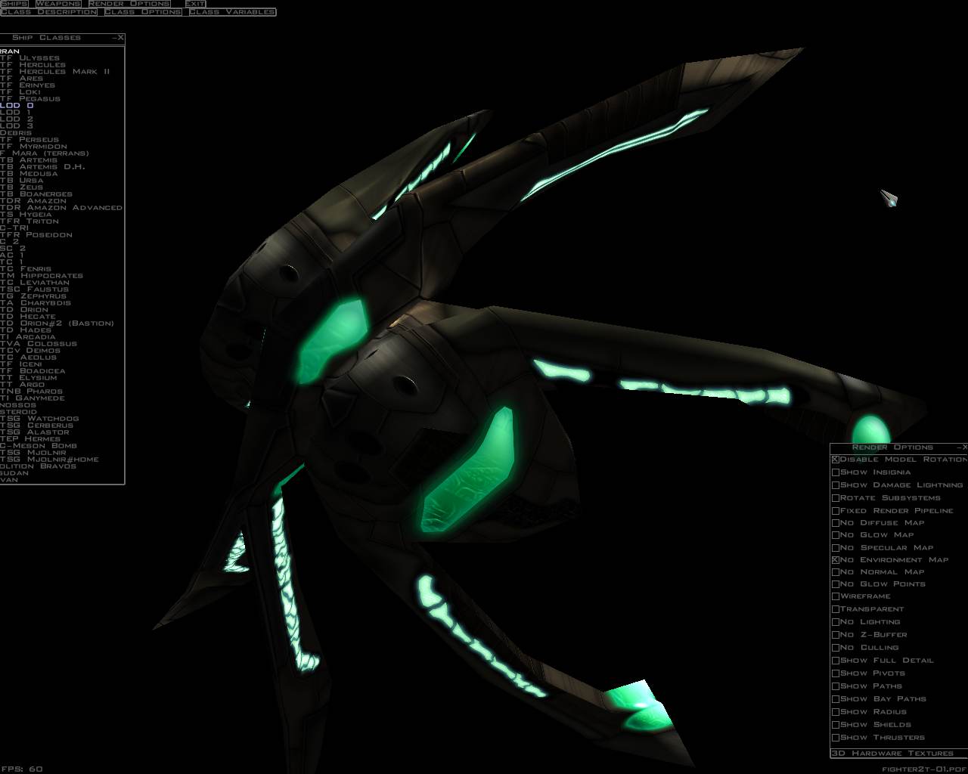
Task: Select TB Ursa bomber
Action: coord(22,181)
